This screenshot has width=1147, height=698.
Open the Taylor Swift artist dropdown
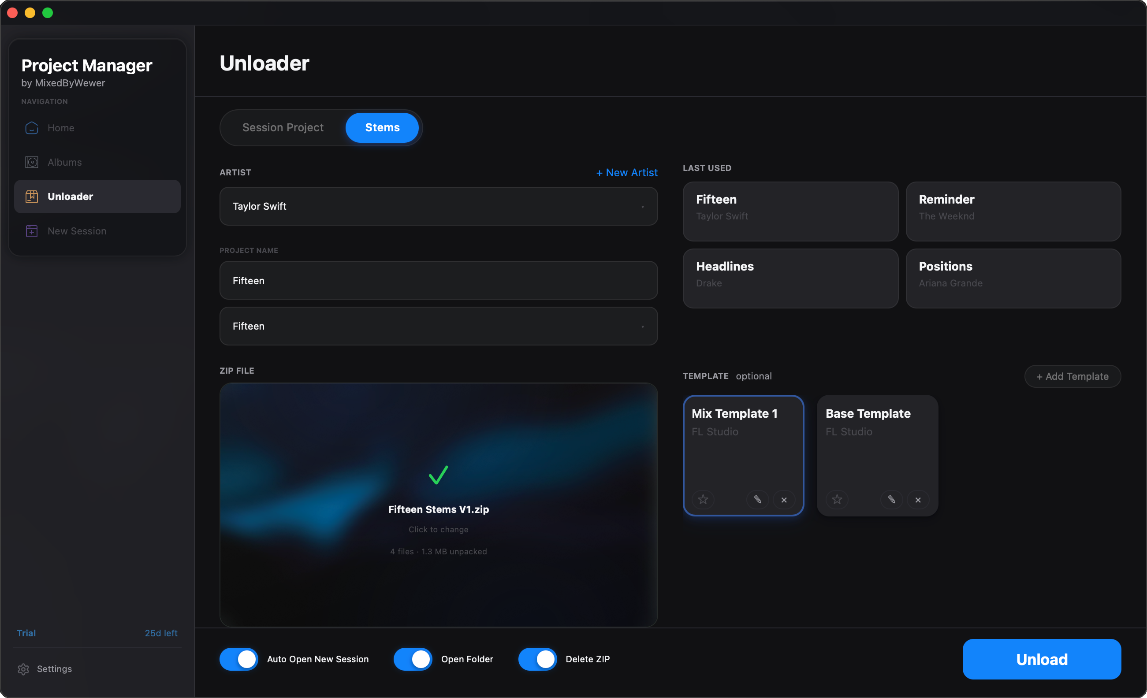[x=438, y=206]
